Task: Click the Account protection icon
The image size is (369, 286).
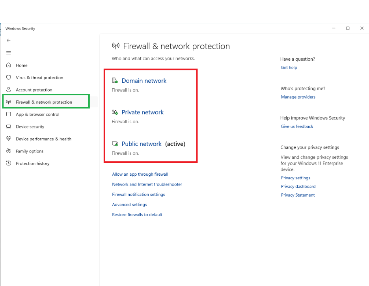Action: click(9, 90)
